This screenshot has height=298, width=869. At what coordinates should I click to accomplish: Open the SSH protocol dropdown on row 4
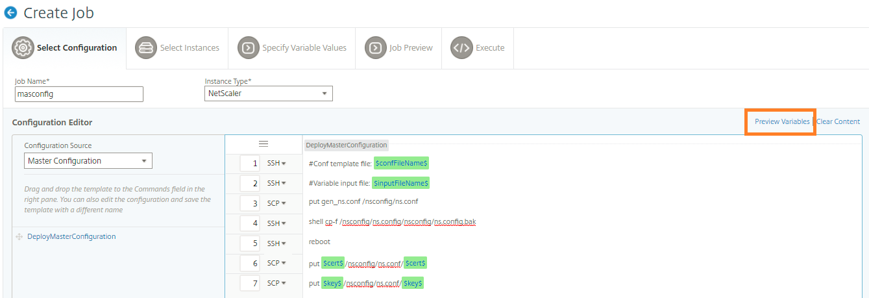(276, 223)
